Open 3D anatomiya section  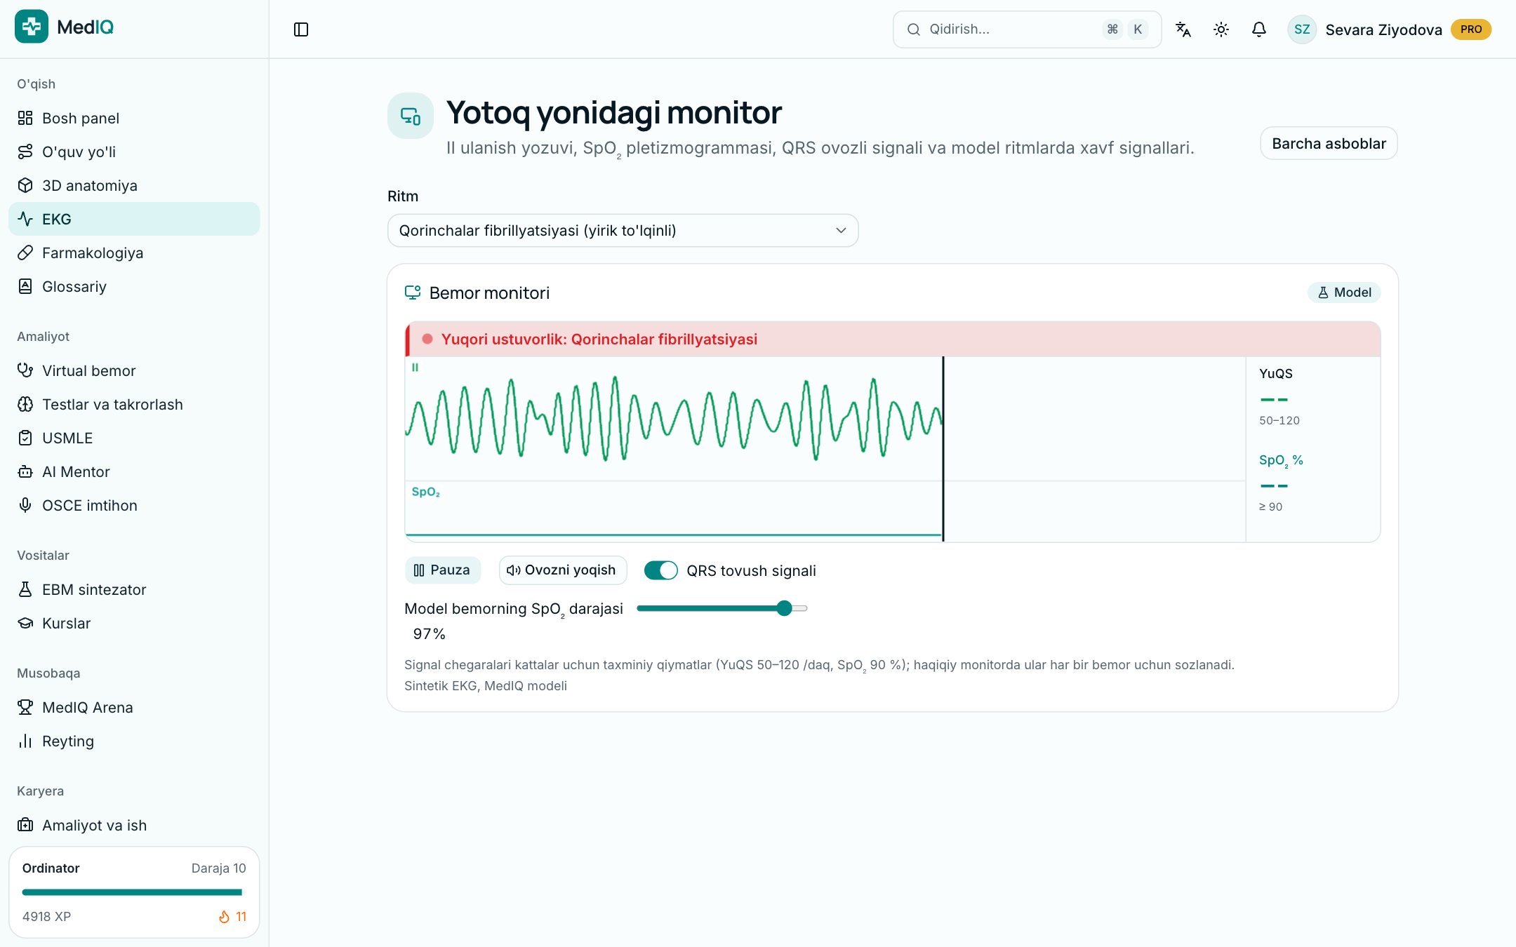click(x=134, y=185)
